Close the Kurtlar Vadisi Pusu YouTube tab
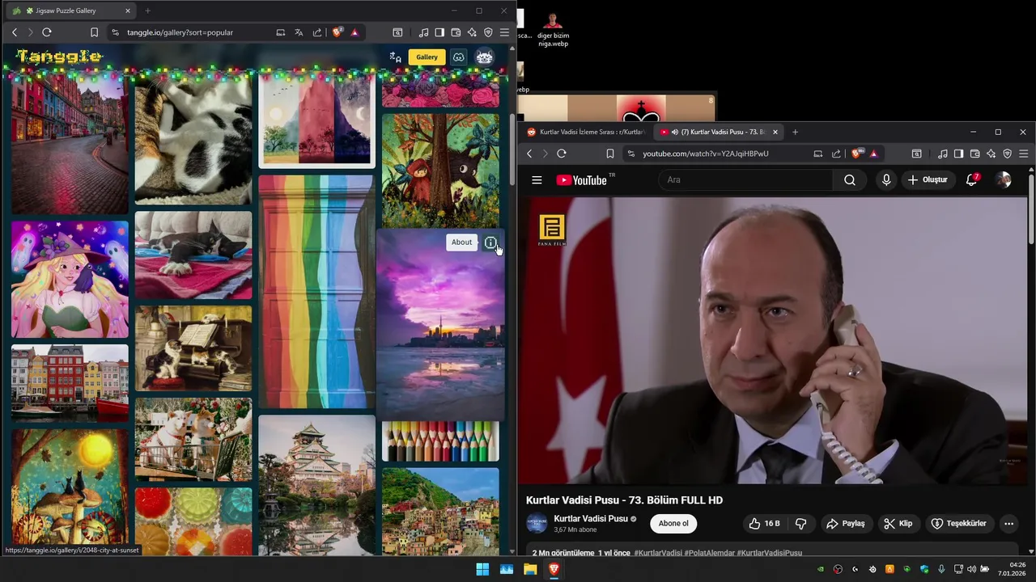Image resolution: width=1036 pixels, height=582 pixels. pyautogui.click(x=775, y=132)
